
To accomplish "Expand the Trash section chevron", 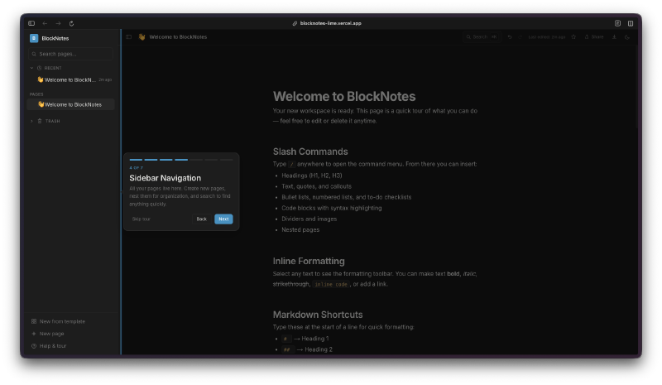I will (x=31, y=121).
